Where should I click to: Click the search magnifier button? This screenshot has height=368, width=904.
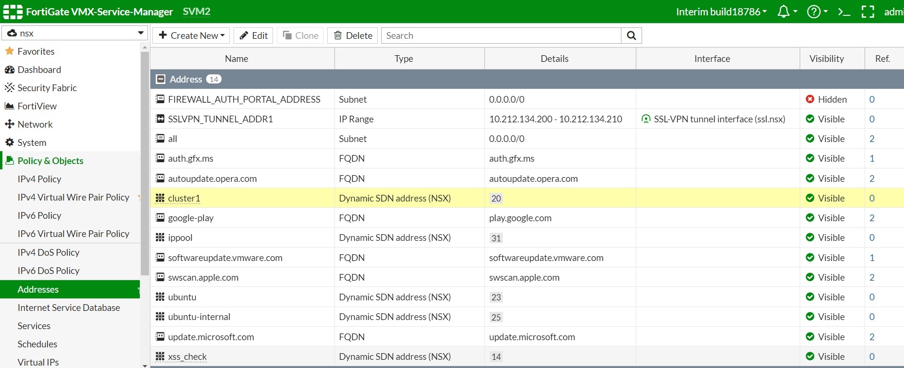pyautogui.click(x=632, y=36)
